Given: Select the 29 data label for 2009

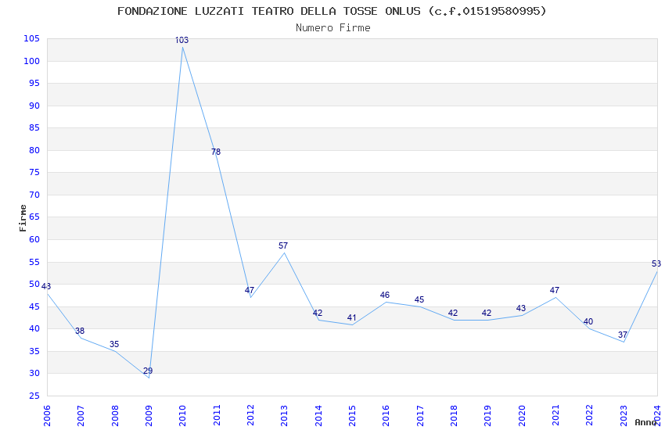Looking at the screenshot, I should coord(148,371).
